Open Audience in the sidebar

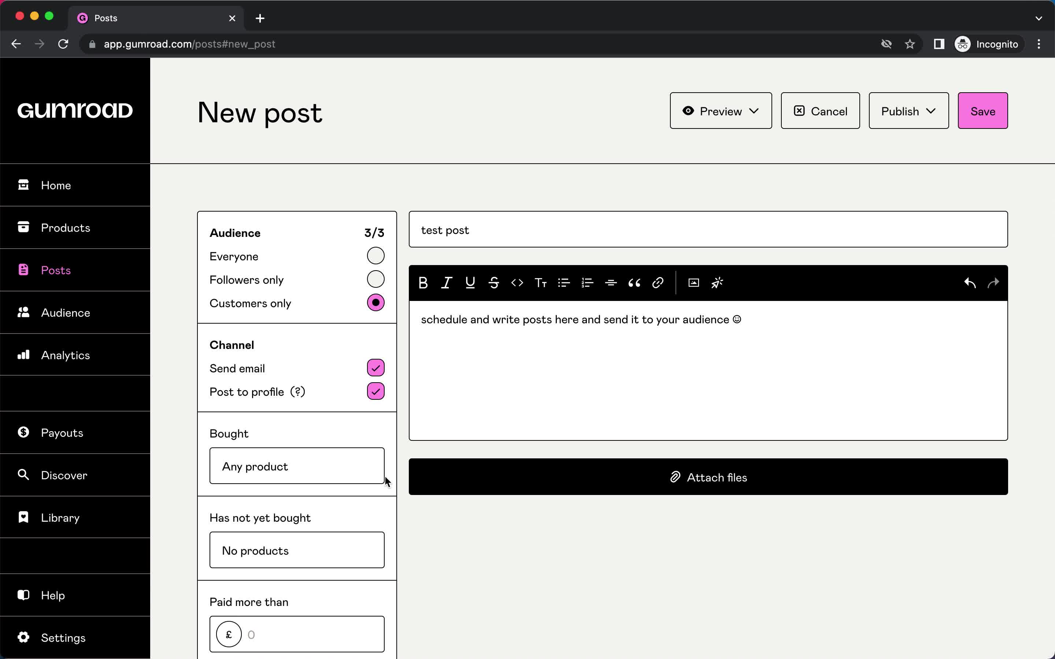75,313
